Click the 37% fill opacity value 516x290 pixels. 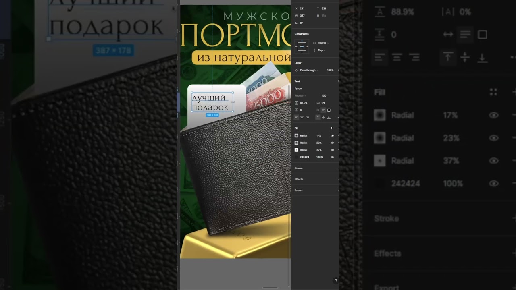[319, 150]
